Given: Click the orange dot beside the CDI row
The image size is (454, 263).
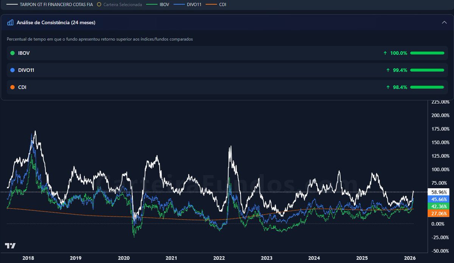Looking at the screenshot, I should [12, 87].
